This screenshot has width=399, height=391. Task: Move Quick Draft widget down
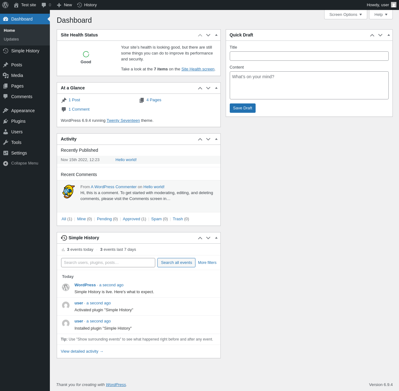pos(380,35)
